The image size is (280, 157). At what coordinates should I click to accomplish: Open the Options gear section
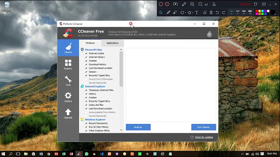(68, 97)
